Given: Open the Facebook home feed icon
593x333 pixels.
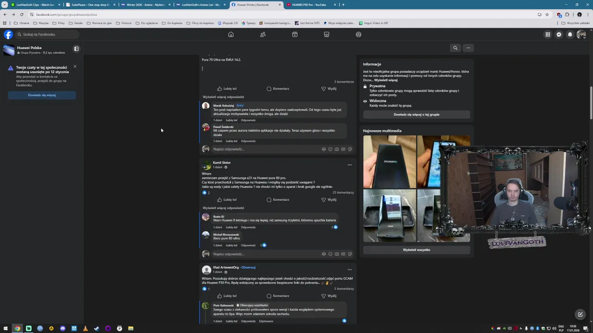Looking at the screenshot, I should [x=231, y=34].
